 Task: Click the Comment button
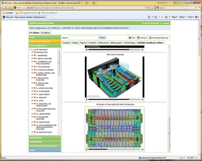coord(142,38)
